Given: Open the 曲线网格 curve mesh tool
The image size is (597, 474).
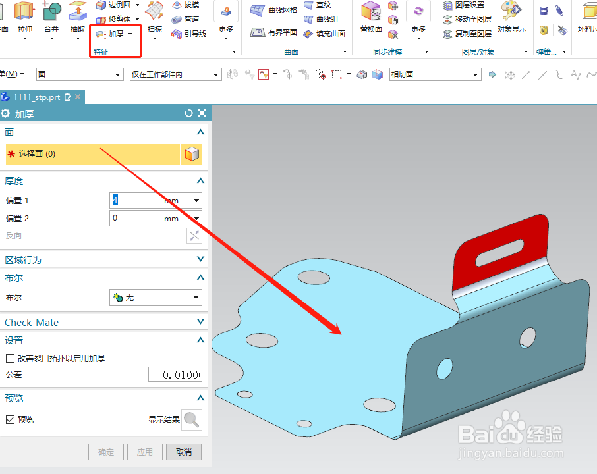Looking at the screenshot, I should (x=273, y=11).
